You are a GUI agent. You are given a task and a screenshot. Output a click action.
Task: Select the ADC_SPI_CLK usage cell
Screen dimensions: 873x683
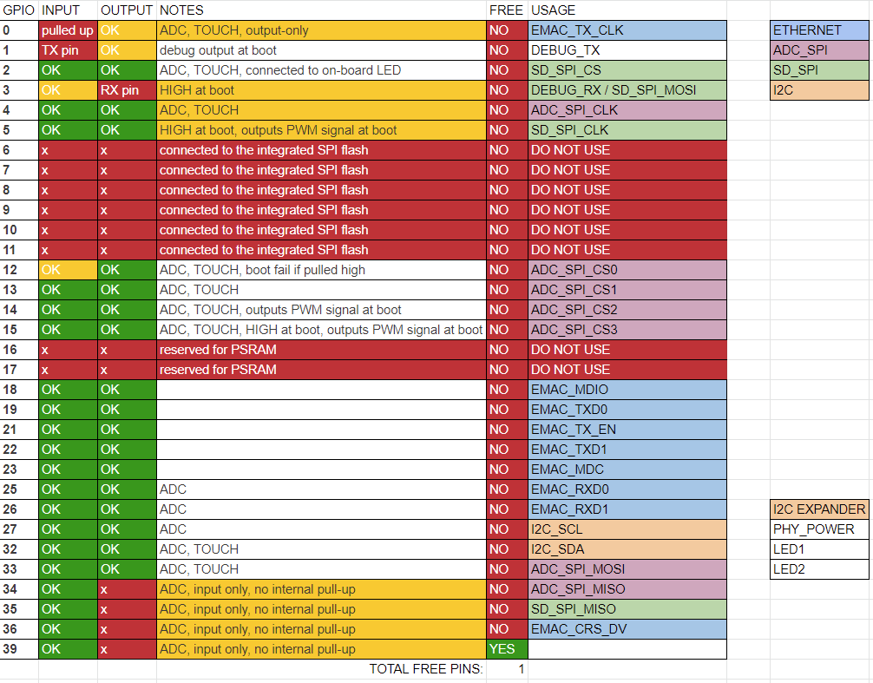(627, 110)
